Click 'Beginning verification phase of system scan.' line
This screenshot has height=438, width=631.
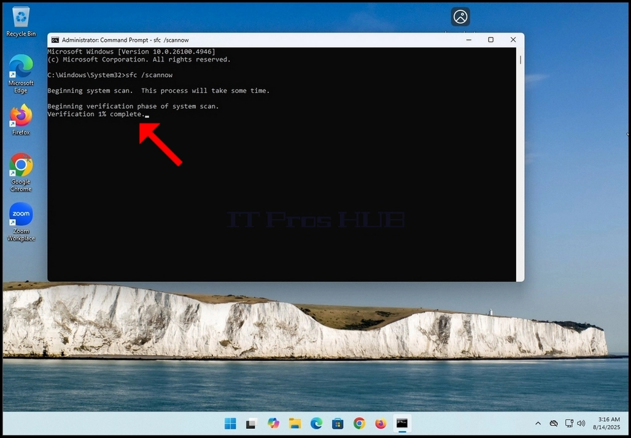pos(133,106)
